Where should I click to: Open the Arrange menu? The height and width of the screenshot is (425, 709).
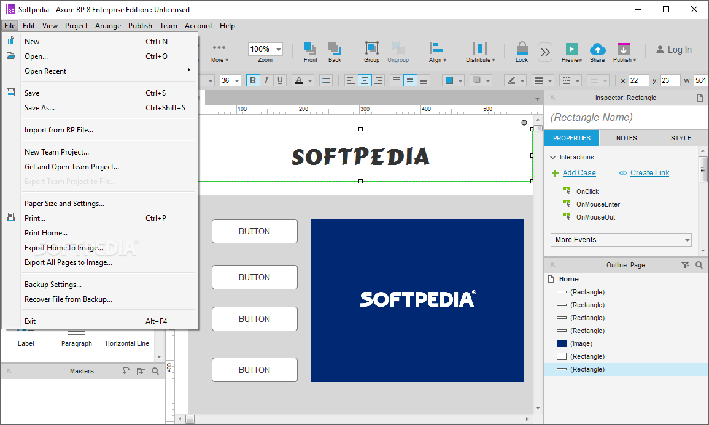107,26
